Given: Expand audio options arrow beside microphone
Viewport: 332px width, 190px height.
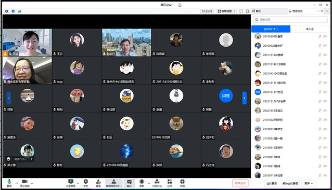Looking at the screenshot, I should tap(16, 183).
